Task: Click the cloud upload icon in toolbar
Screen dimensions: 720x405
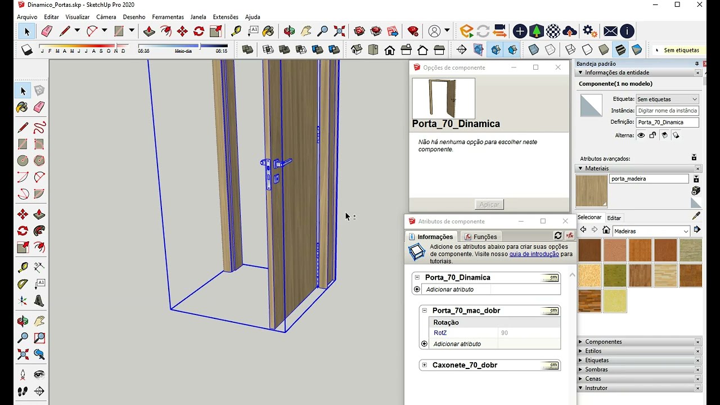Action: coord(569,31)
